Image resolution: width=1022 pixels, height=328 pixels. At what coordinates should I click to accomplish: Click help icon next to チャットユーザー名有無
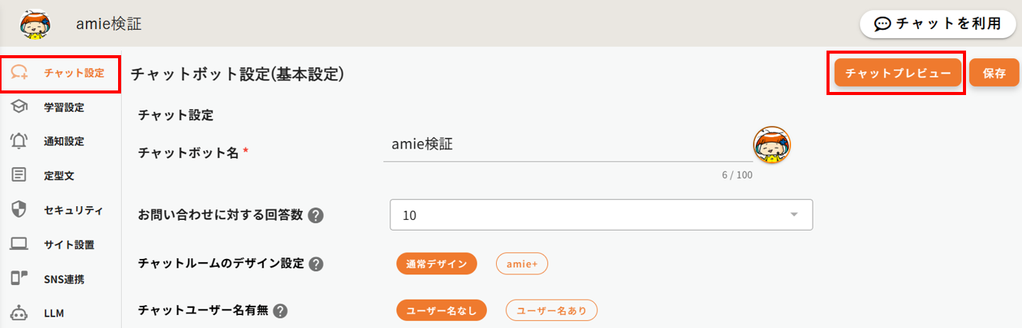point(280,310)
